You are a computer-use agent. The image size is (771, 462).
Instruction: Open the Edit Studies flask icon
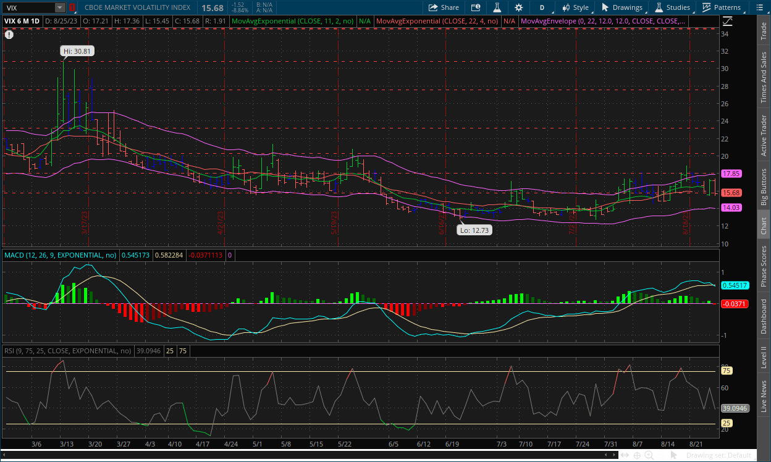[496, 7]
